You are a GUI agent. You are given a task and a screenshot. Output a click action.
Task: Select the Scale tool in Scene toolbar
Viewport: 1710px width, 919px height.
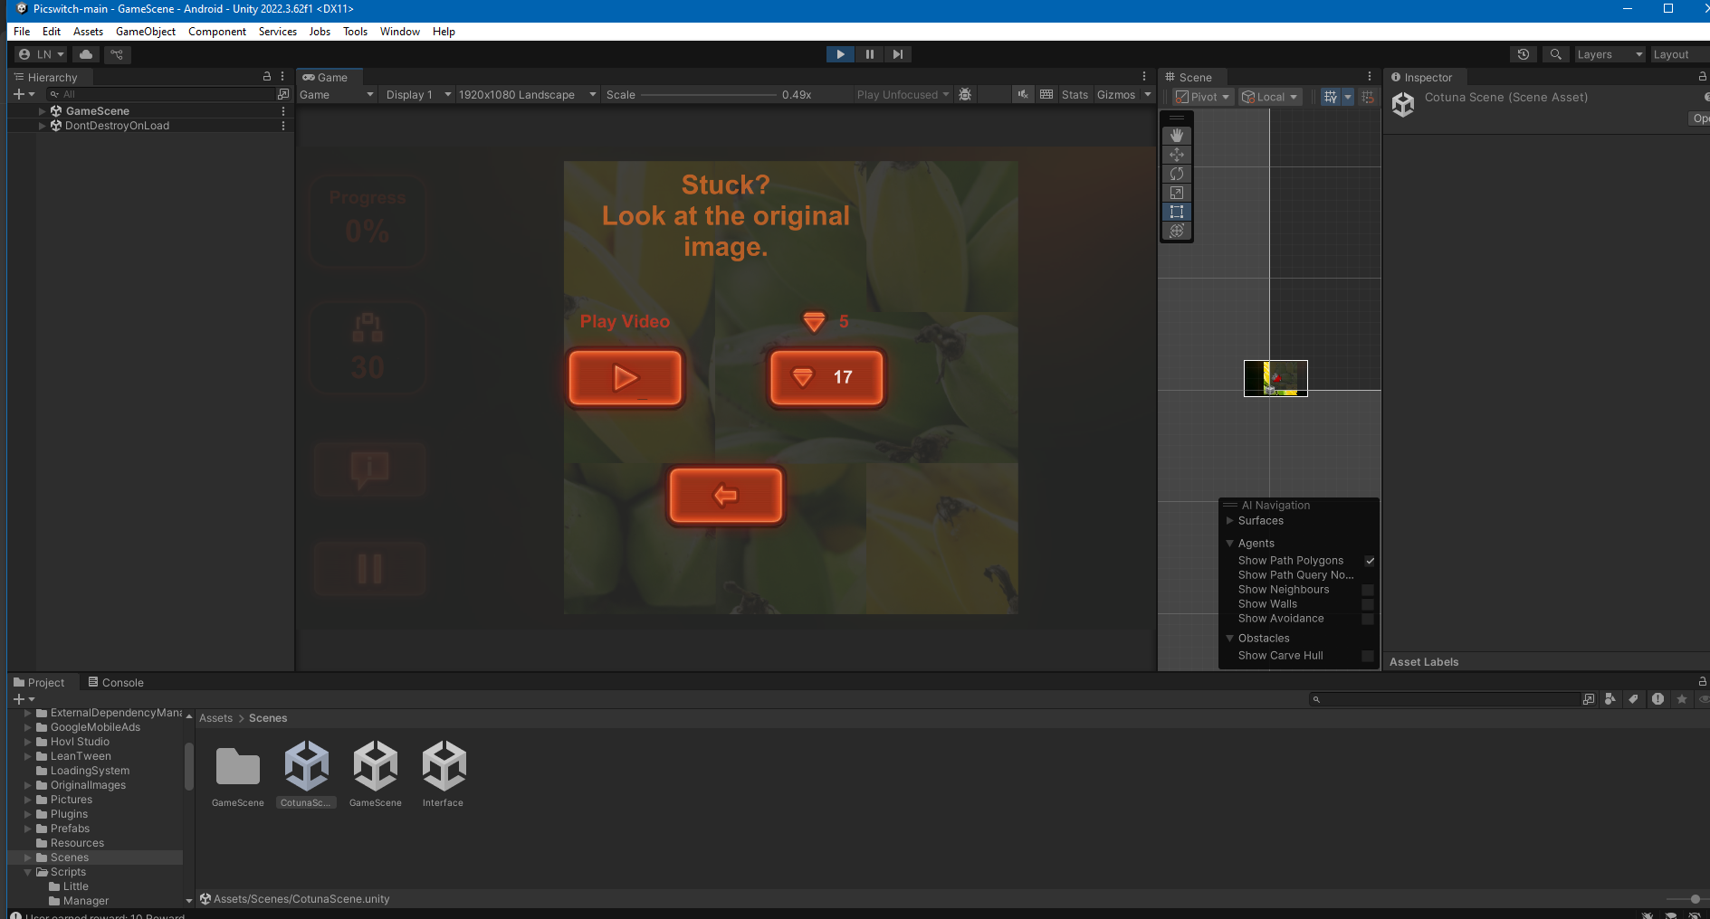point(1177,193)
